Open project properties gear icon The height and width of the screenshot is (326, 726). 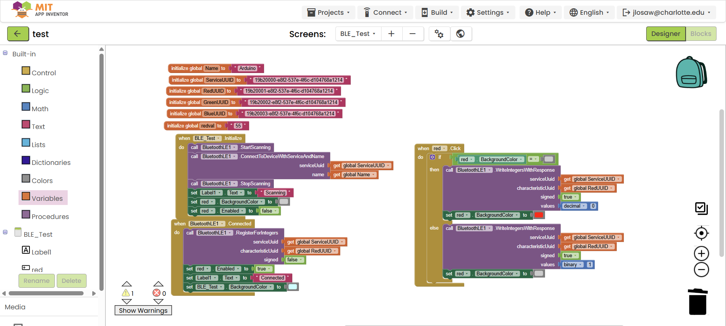[439, 34]
